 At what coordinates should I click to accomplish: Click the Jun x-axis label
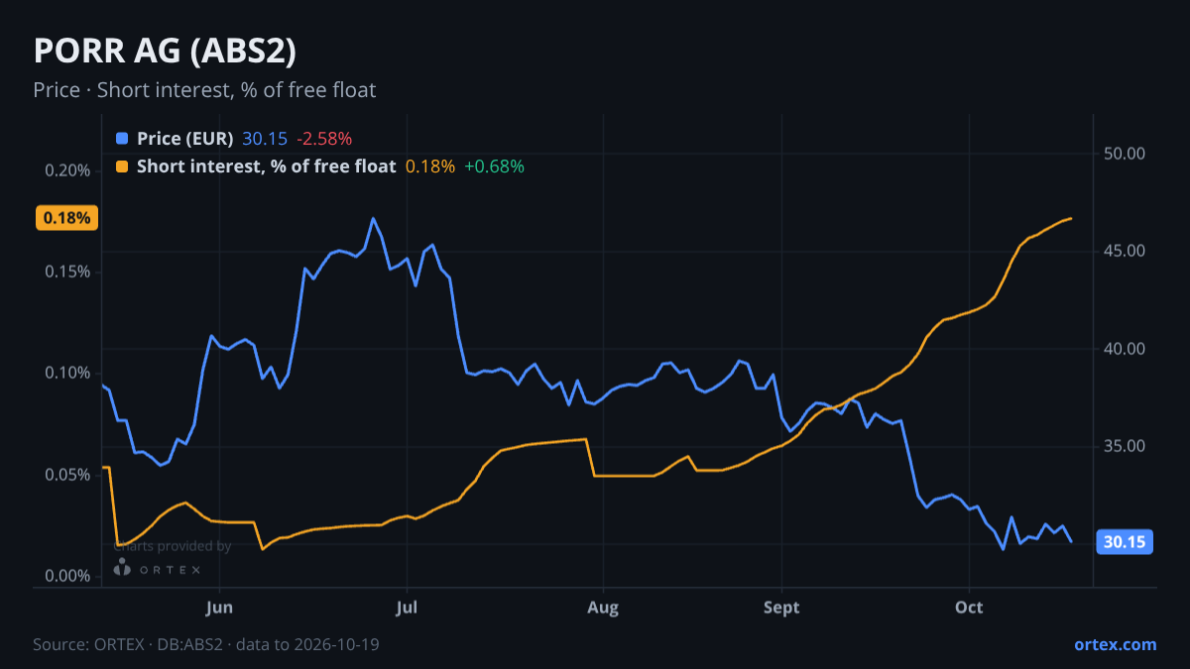(220, 608)
